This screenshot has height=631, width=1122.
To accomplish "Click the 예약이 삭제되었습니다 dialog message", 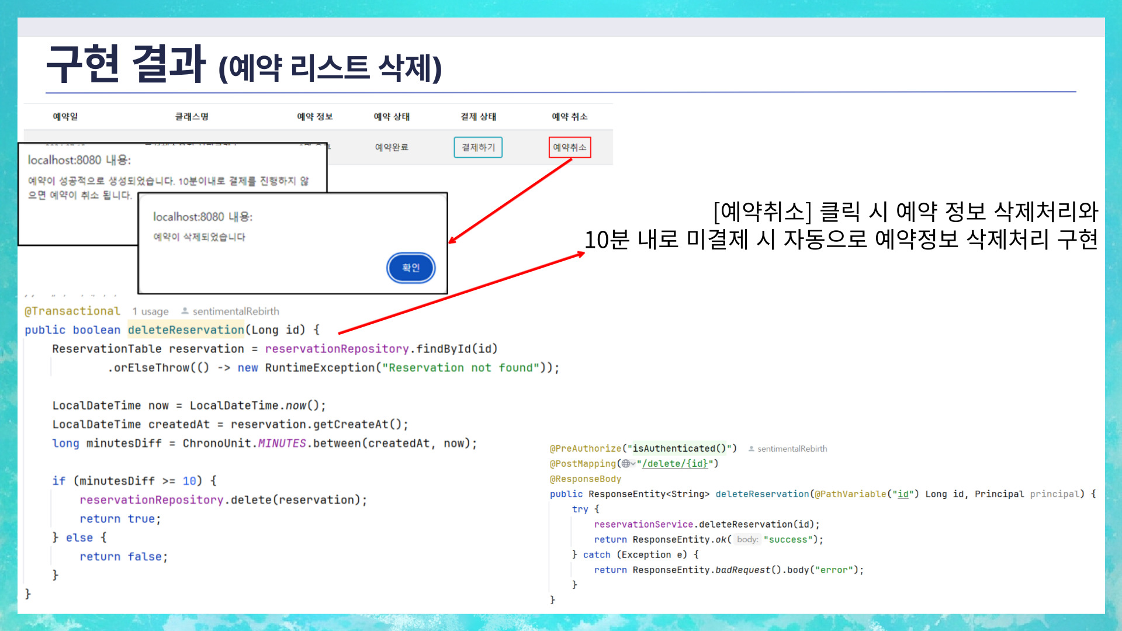I will point(199,237).
